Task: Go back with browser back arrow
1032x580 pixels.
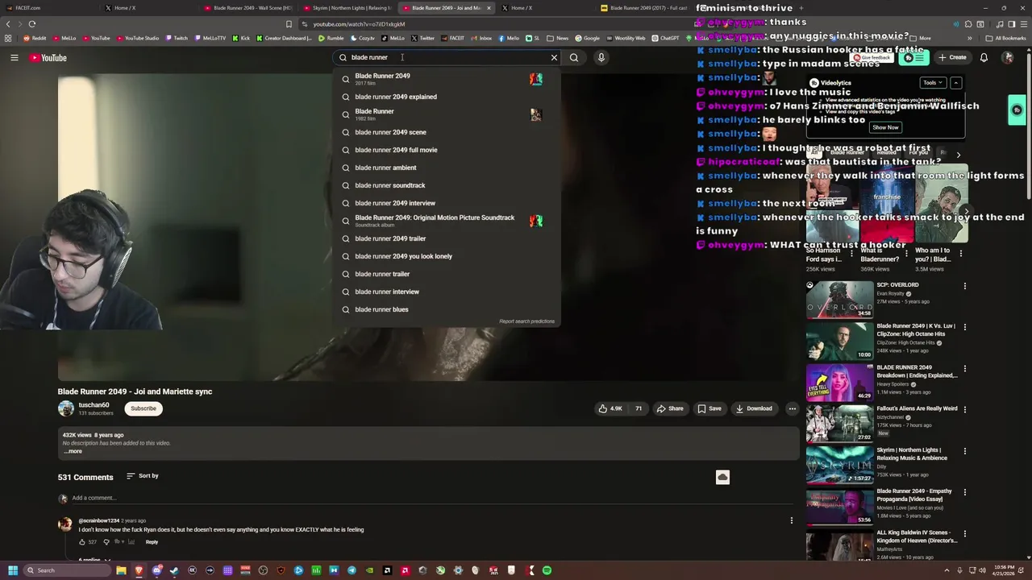Action: point(8,24)
